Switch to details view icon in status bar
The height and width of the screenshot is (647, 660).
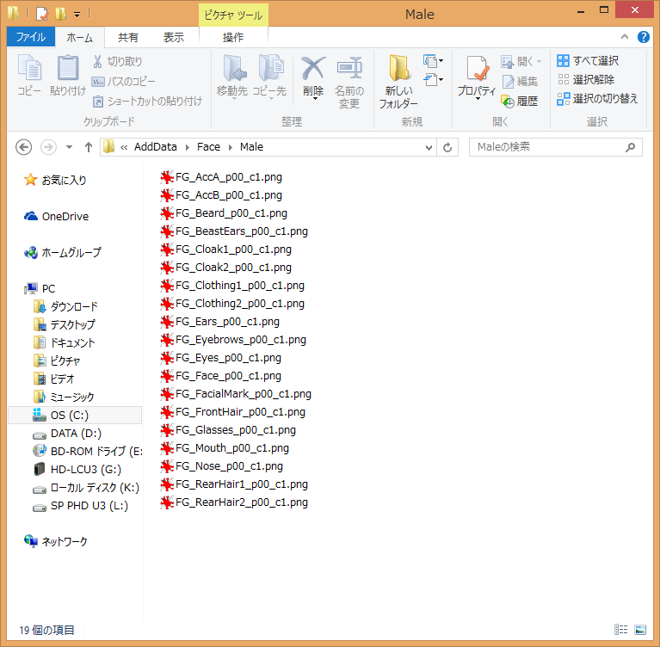(620, 629)
